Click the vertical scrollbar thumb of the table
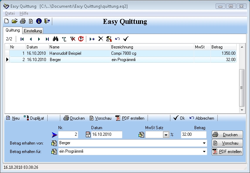Image resolution: width=250 pixels, height=173 pixels. pyautogui.click(x=242, y=88)
